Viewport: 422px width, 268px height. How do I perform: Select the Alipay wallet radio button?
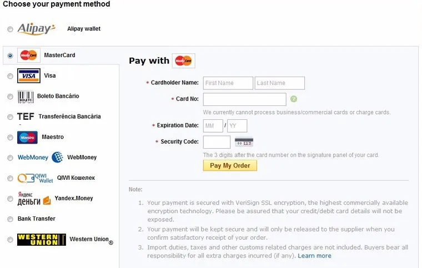(x=10, y=29)
